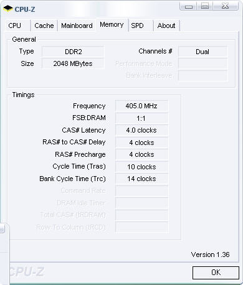
Task: Click the empty Performance Mode field
Action: tap(202, 63)
